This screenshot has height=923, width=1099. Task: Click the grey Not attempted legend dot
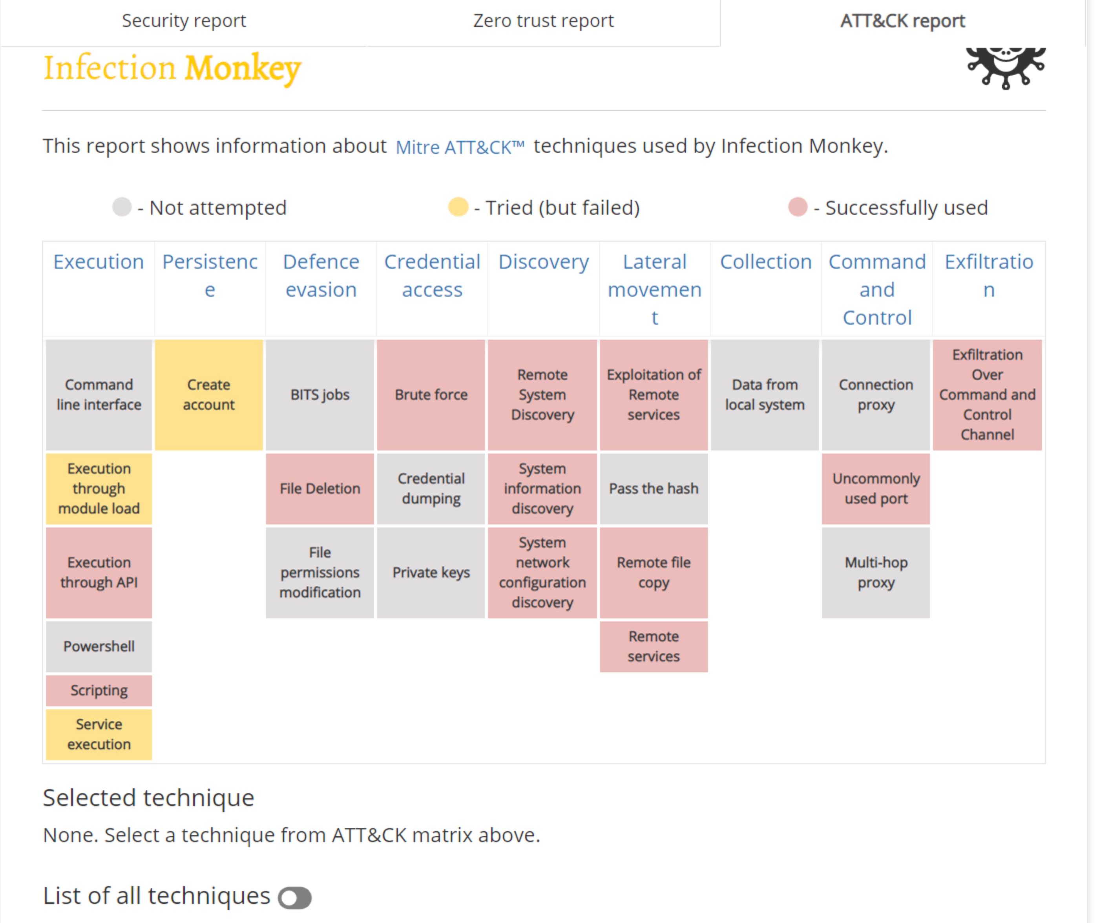coord(122,207)
